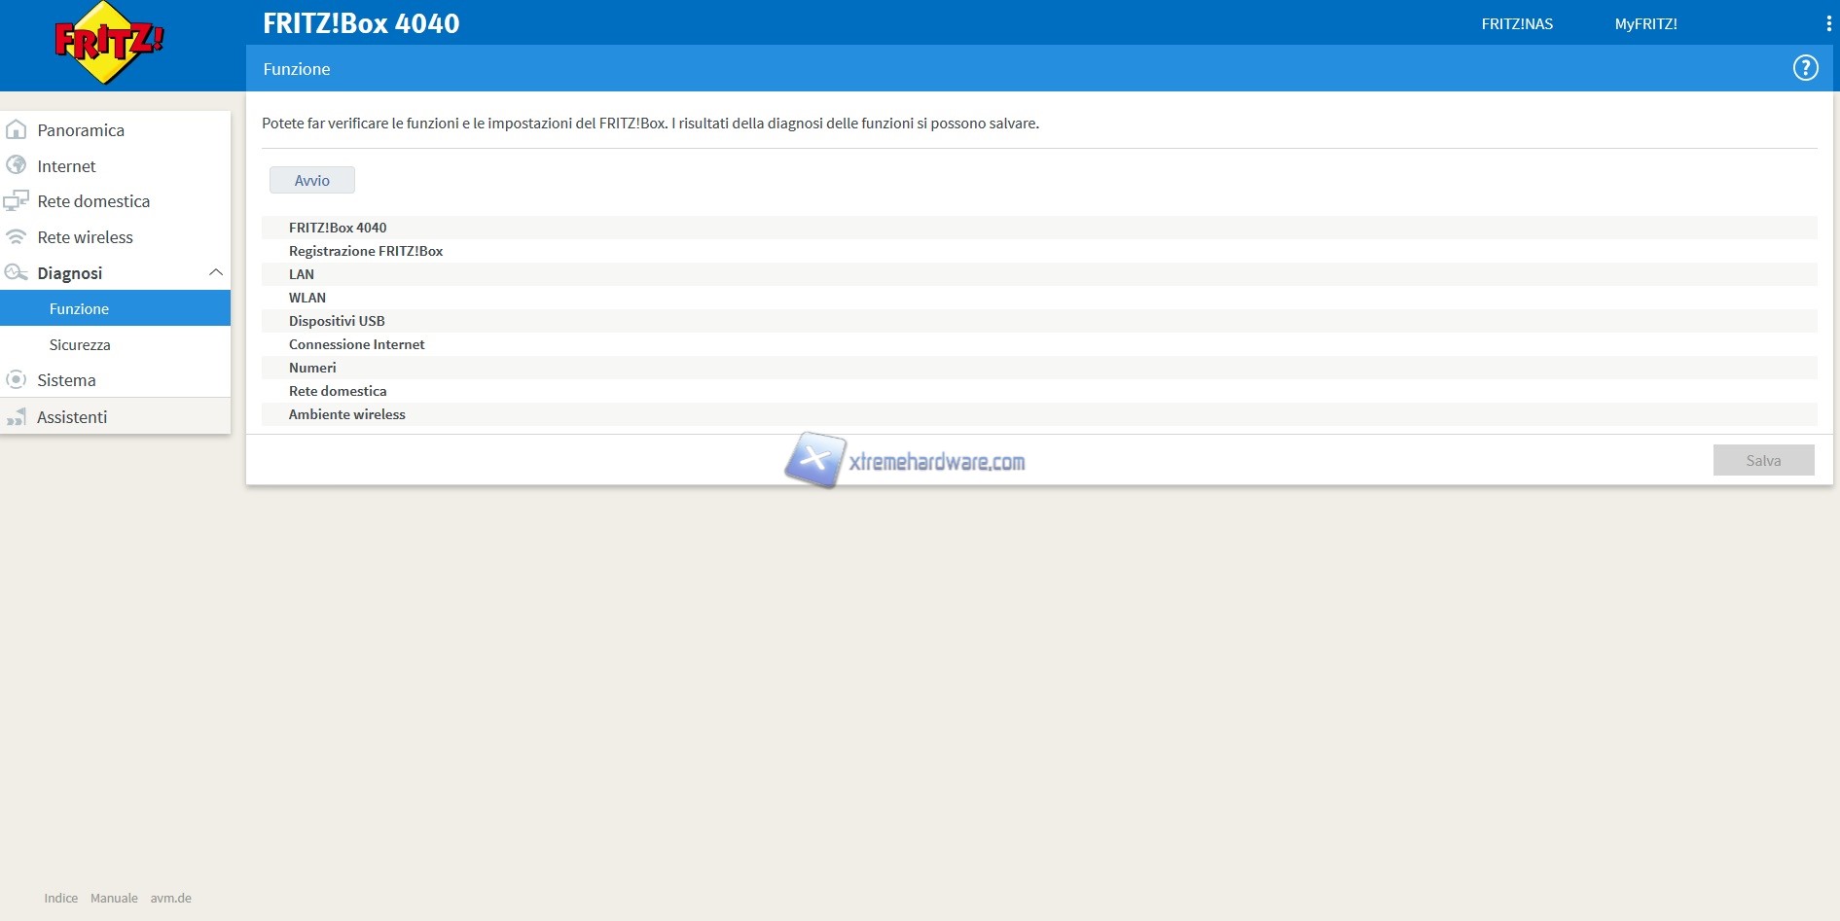Start diagnosis with the Avvio button
The width and height of the screenshot is (1840, 921).
311,180
